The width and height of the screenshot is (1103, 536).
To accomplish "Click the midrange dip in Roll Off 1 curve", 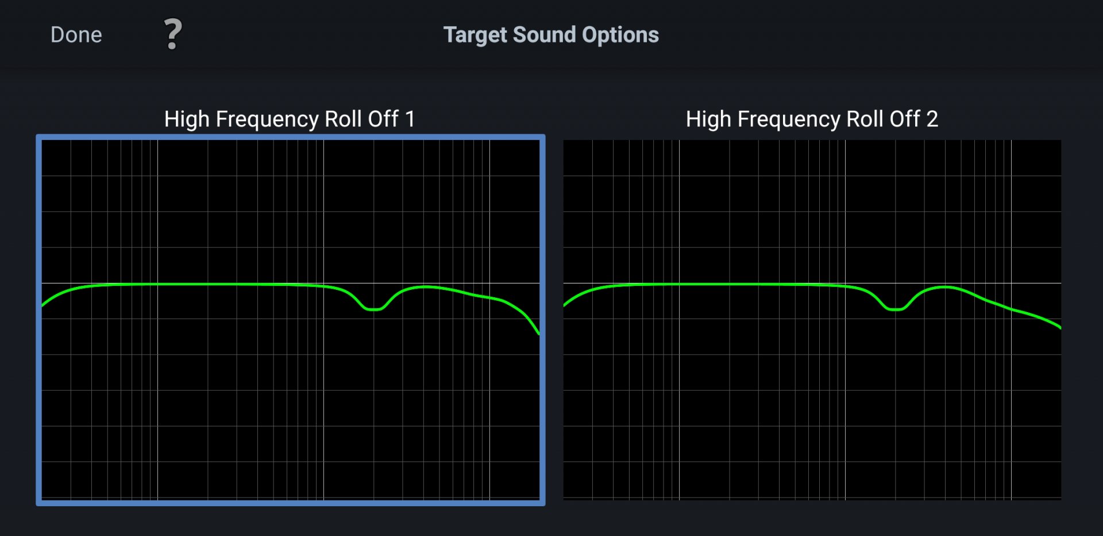I will click(373, 309).
